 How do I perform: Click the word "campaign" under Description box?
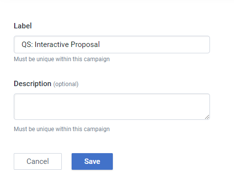click(97, 129)
